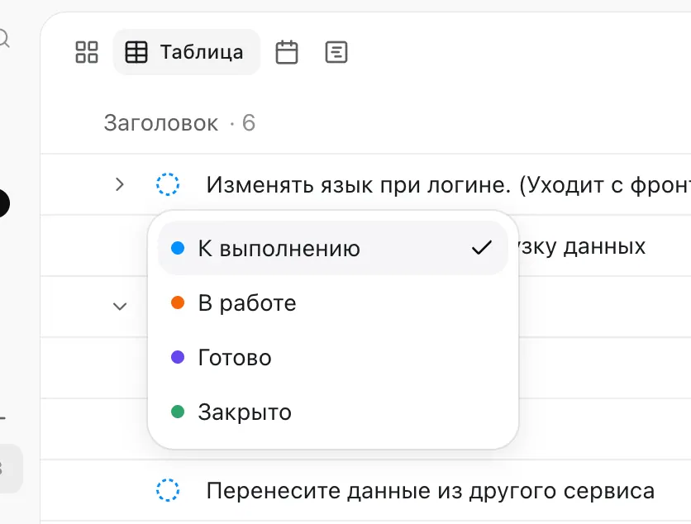Open the task Изменять язык при логине
Image resolution: width=691 pixels, height=524 pixels.
pos(448,185)
